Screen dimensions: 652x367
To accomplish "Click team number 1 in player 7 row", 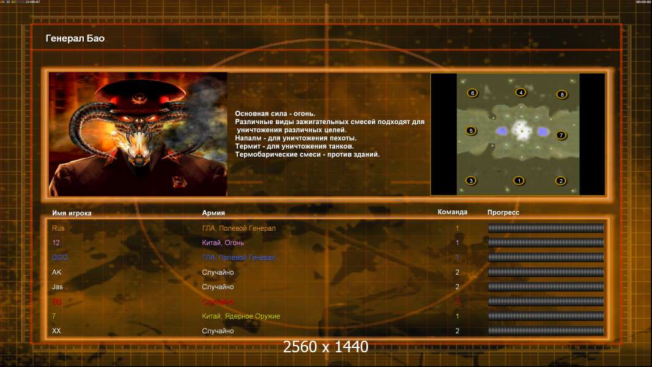I will (x=457, y=316).
